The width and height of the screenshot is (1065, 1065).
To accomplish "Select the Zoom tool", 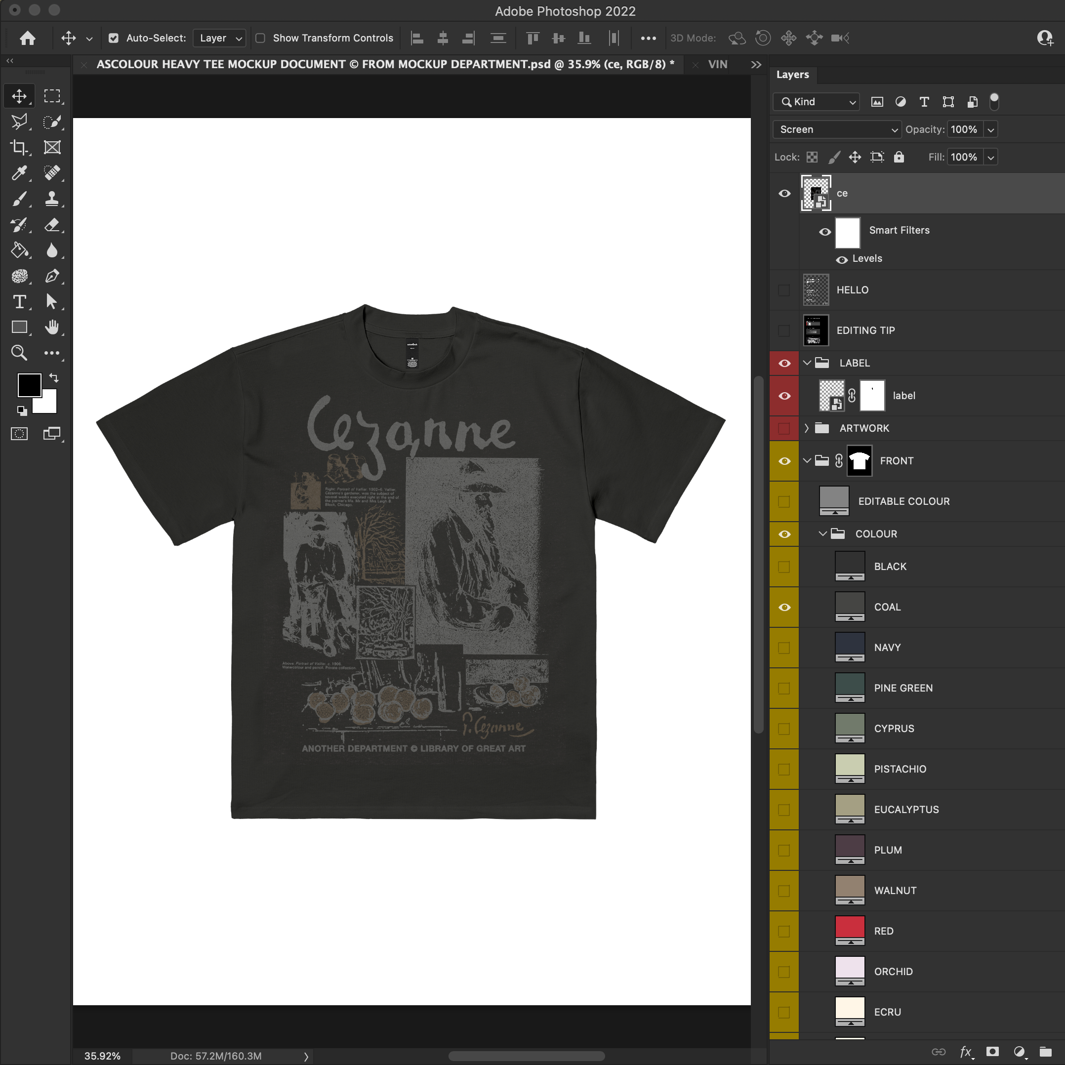I will (x=19, y=353).
